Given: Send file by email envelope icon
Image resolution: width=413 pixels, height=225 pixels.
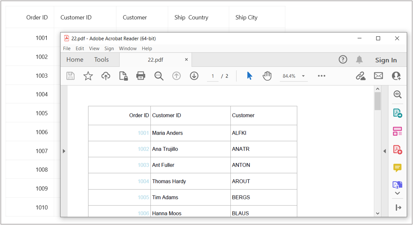Looking at the screenshot, I should [x=378, y=76].
